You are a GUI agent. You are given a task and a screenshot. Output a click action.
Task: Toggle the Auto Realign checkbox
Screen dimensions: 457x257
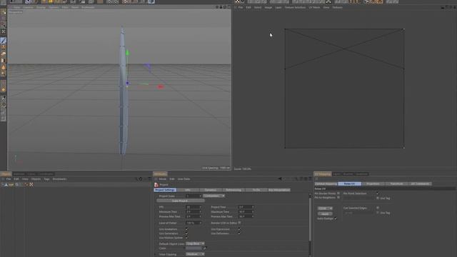pyautogui.click(x=336, y=218)
